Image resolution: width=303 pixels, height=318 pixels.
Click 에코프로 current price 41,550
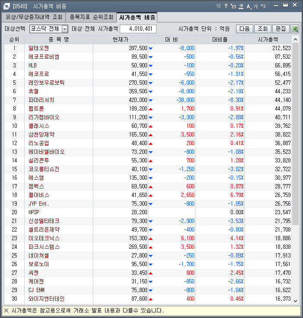[140, 74]
